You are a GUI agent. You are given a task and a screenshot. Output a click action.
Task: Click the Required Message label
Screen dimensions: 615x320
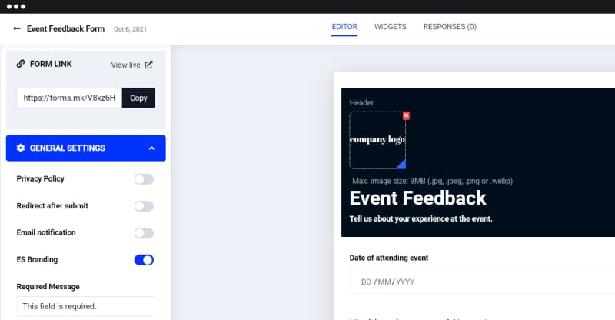(48, 287)
